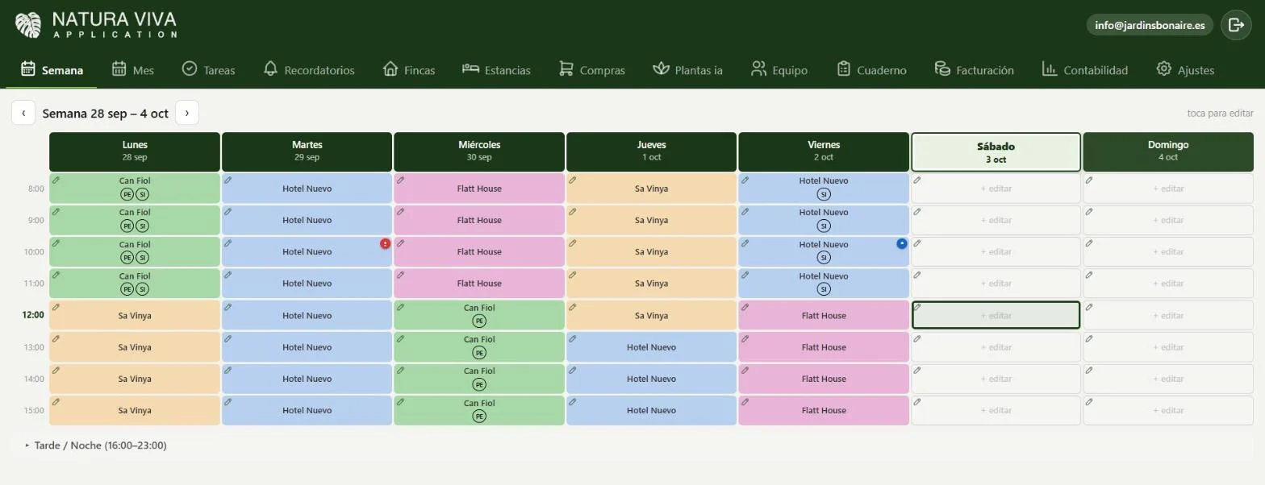Open the Sábado 12:00 empty slot
Screen dimensions: 1265x485
pyautogui.click(x=996, y=316)
